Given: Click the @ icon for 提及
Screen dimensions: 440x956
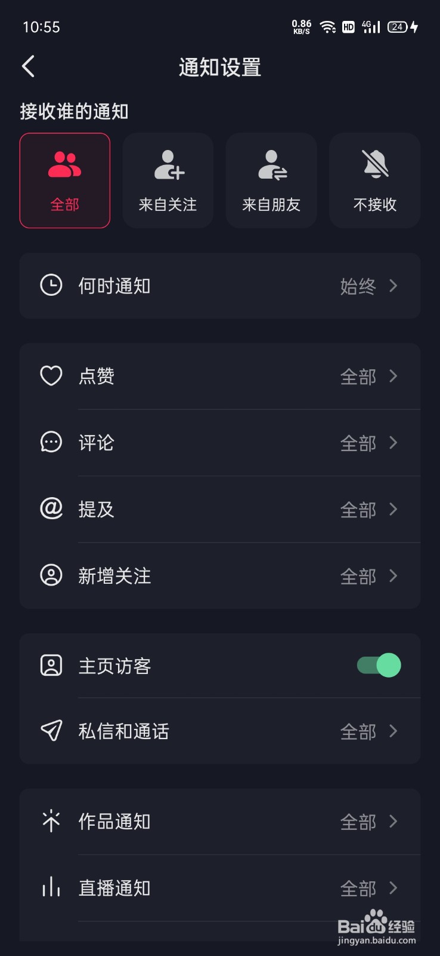Looking at the screenshot, I should (51, 508).
